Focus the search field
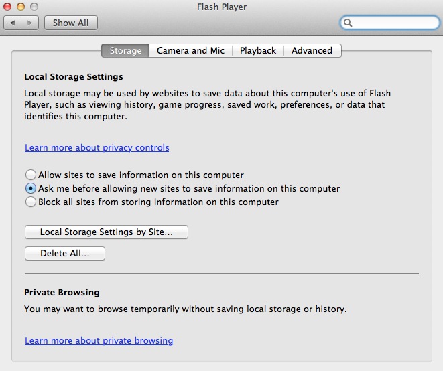 [x=390, y=23]
